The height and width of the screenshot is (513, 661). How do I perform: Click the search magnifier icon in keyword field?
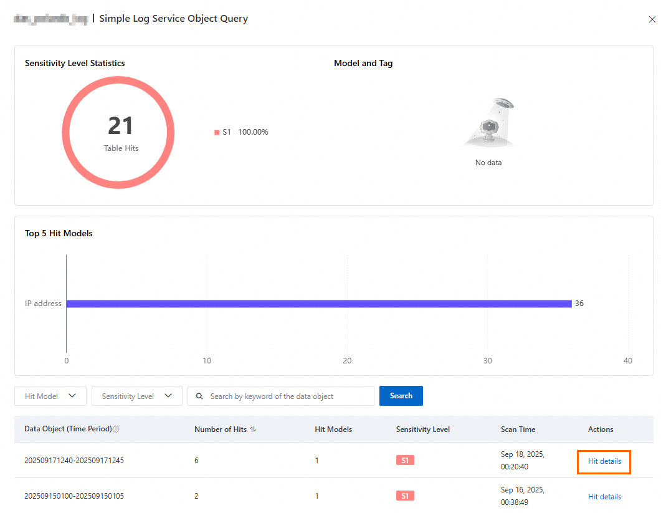(199, 396)
